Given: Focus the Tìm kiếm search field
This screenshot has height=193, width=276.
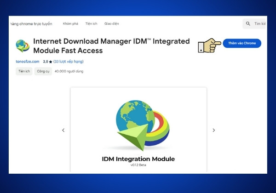Looking at the screenshot, I should (254, 23).
